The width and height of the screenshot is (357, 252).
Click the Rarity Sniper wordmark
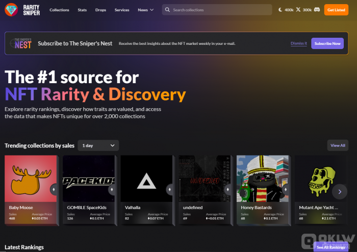click(32, 10)
